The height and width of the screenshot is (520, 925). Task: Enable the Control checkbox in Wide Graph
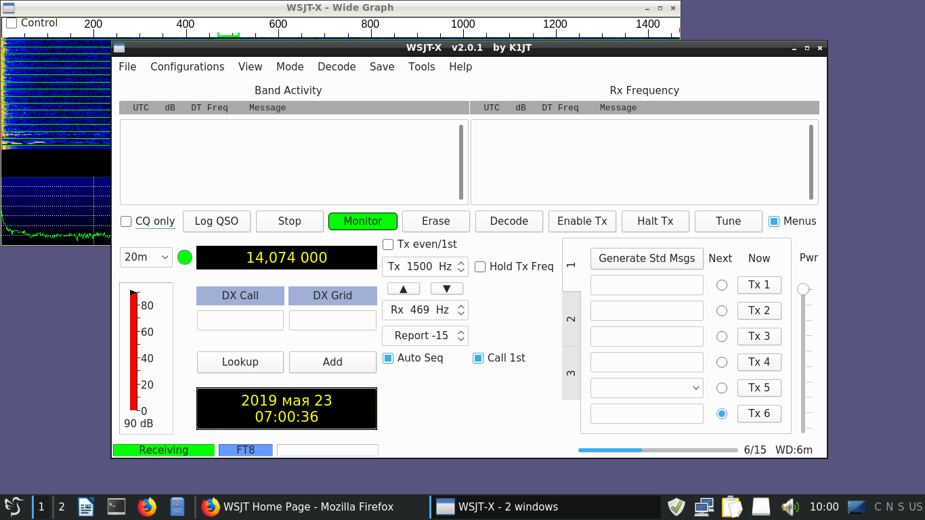tap(12, 23)
